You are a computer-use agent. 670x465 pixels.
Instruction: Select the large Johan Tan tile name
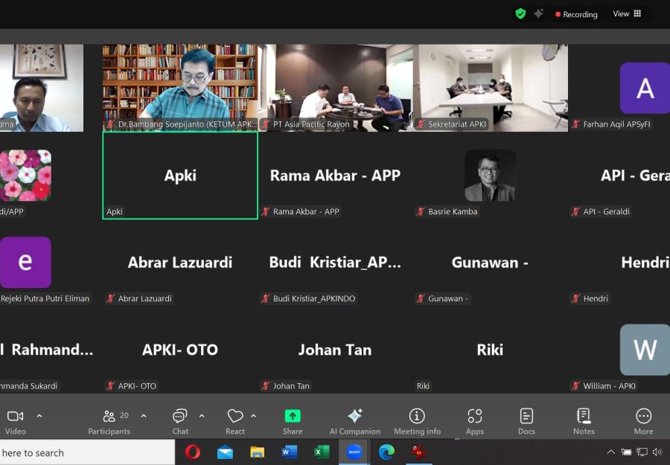(335, 350)
